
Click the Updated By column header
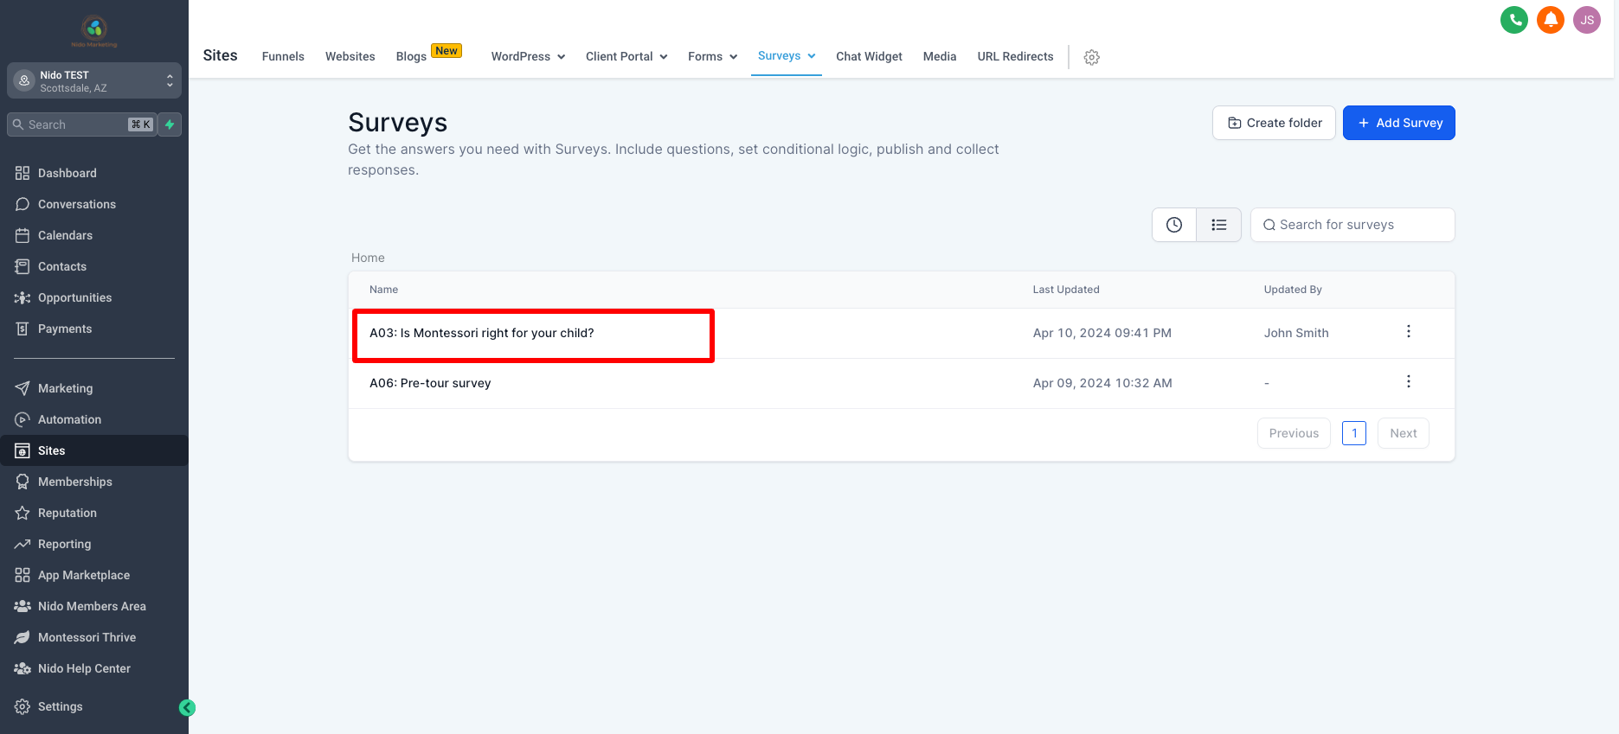coord(1293,290)
